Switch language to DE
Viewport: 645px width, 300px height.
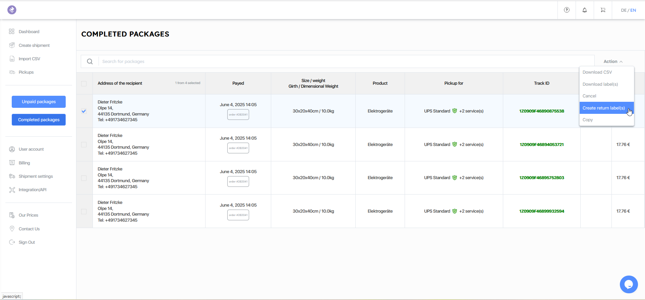click(x=624, y=10)
